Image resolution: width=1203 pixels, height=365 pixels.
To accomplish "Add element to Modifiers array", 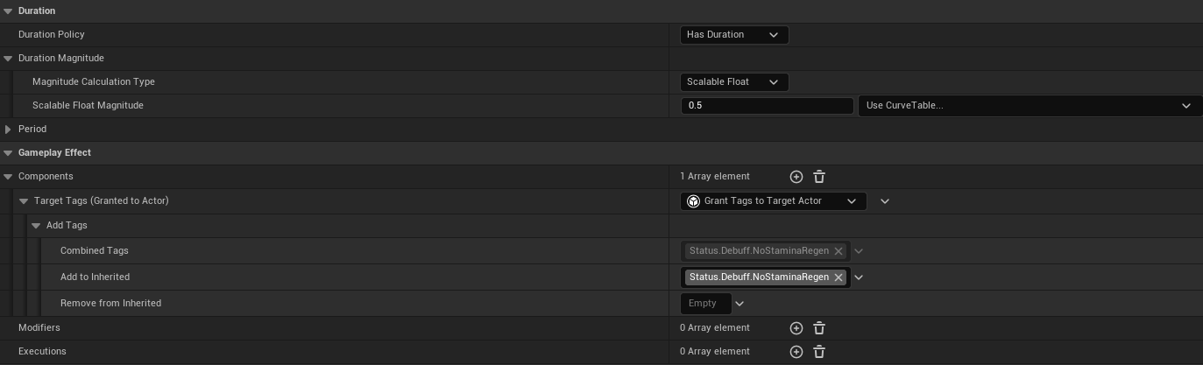I will (x=796, y=328).
